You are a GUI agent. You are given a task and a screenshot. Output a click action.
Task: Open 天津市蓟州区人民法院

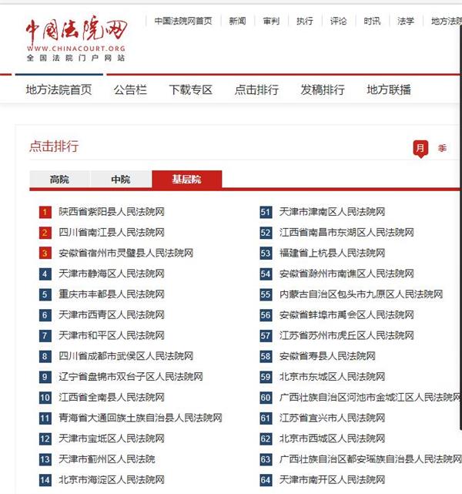tap(107, 459)
